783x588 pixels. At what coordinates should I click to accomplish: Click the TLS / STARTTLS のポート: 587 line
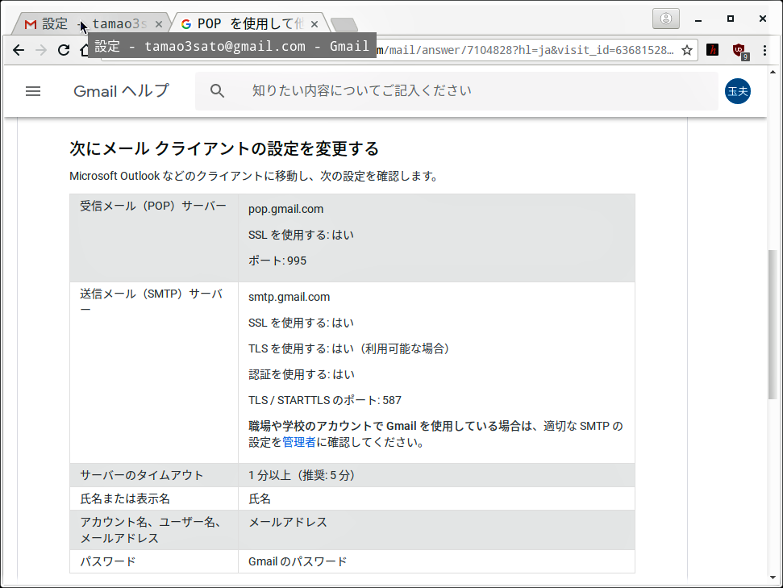click(x=325, y=400)
